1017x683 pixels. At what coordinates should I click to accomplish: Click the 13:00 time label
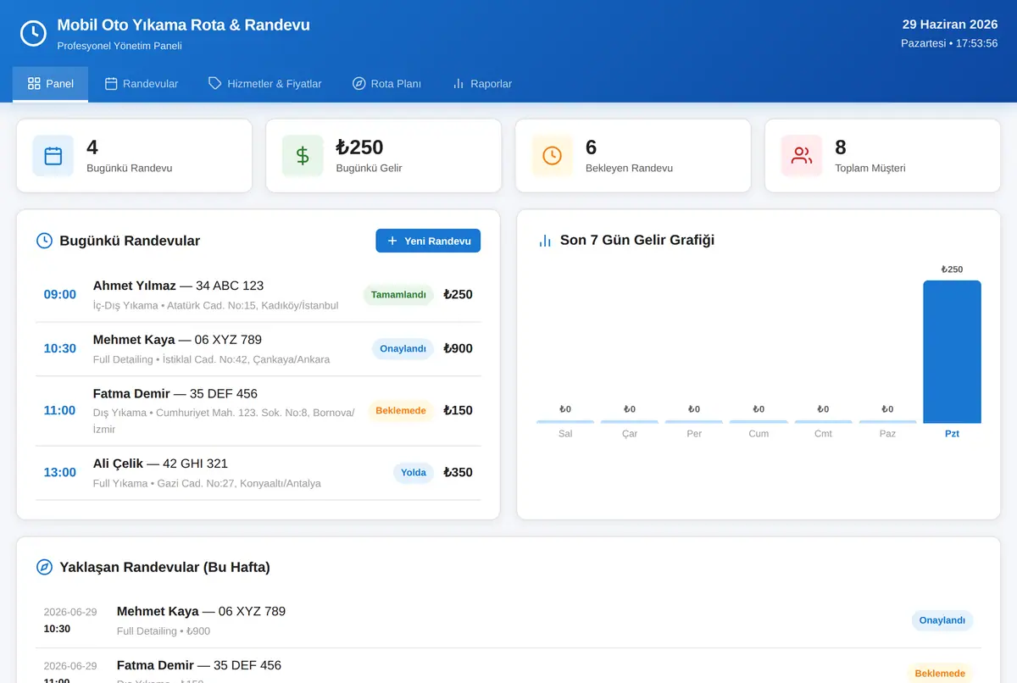60,473
